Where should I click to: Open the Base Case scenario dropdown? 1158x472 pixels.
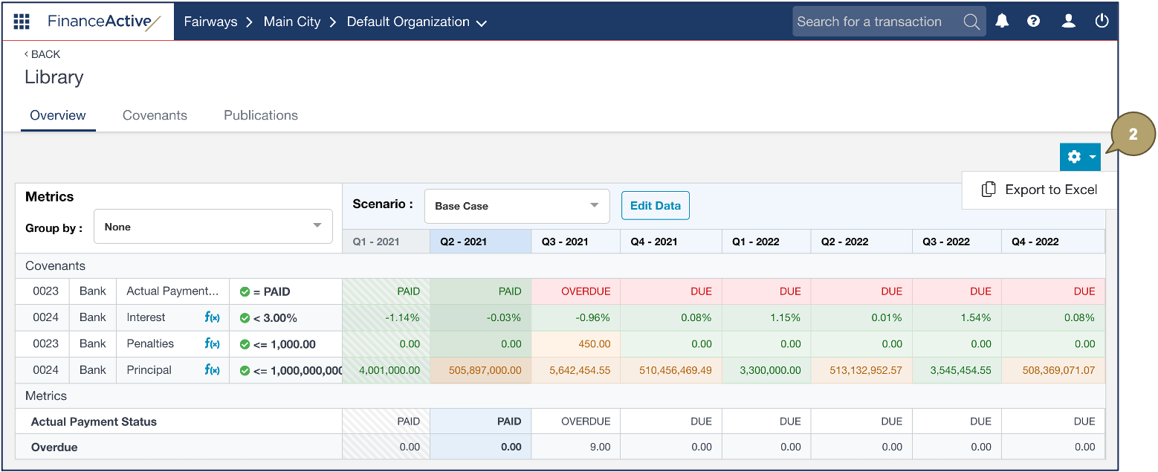point(517,206)
